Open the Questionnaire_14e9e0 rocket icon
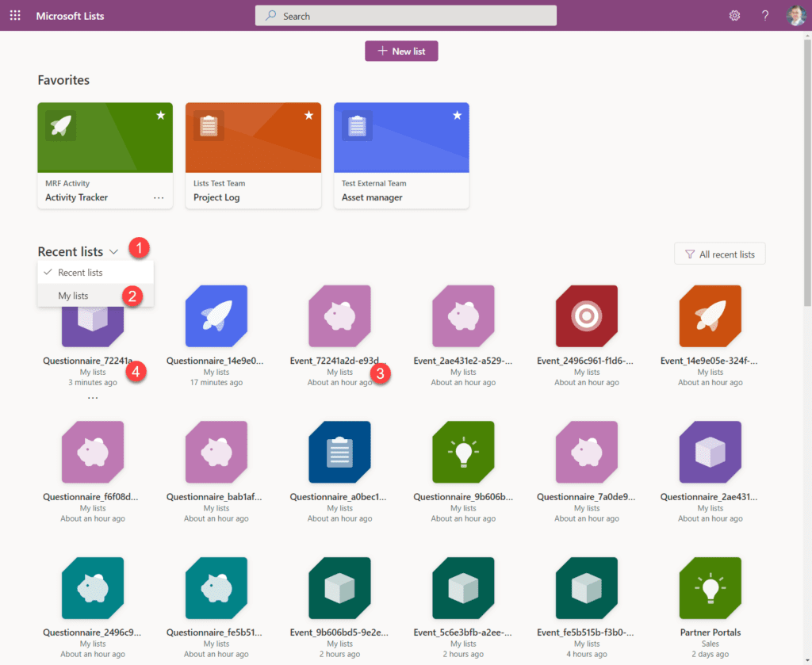The width and height of the screenshot is (812, 665). [x=216, y=315]
